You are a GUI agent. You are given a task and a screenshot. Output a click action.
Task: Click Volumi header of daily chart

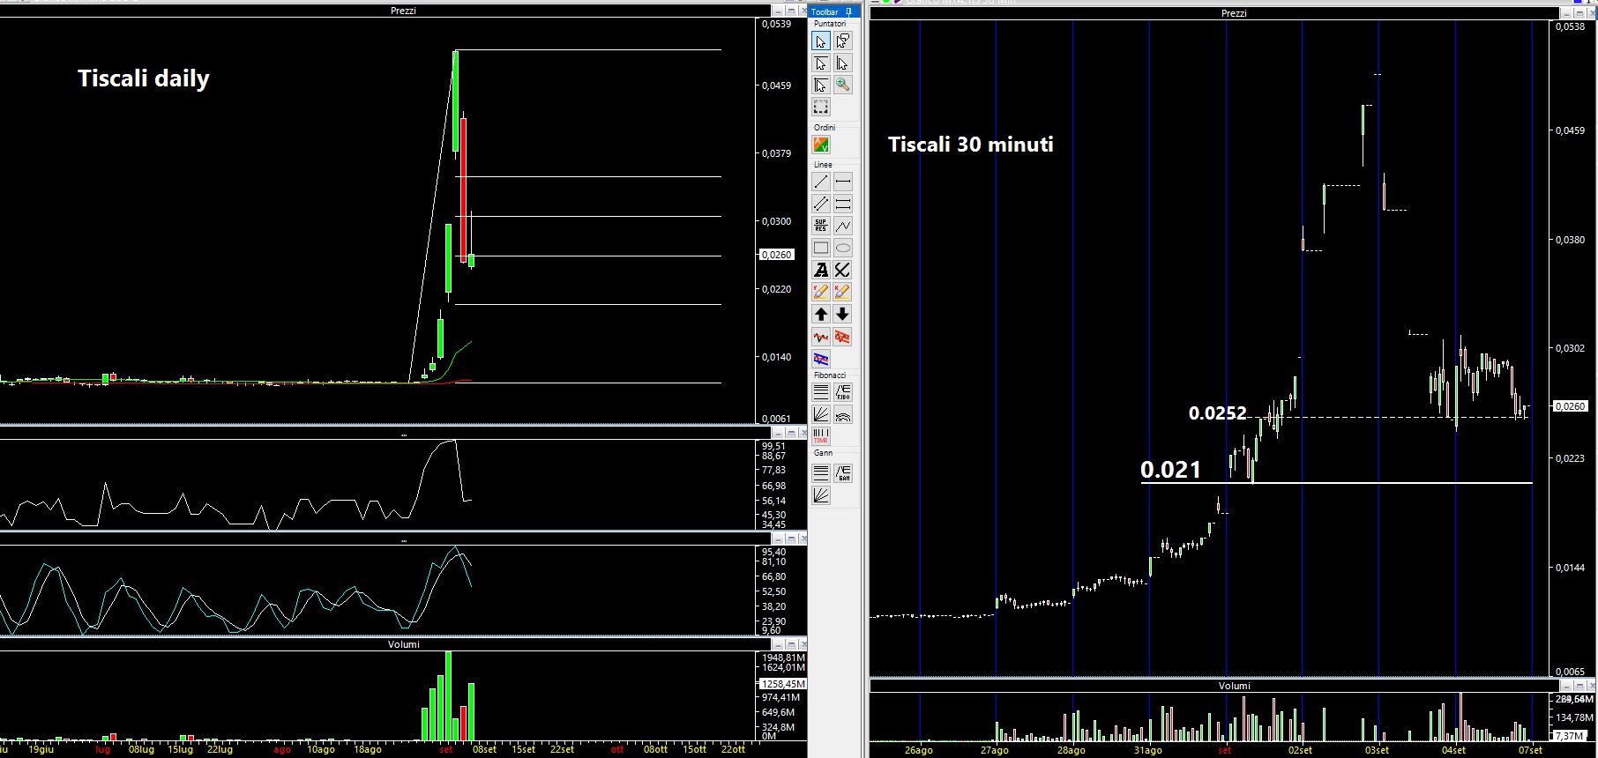pyautogui.click(x=403, y=644)
